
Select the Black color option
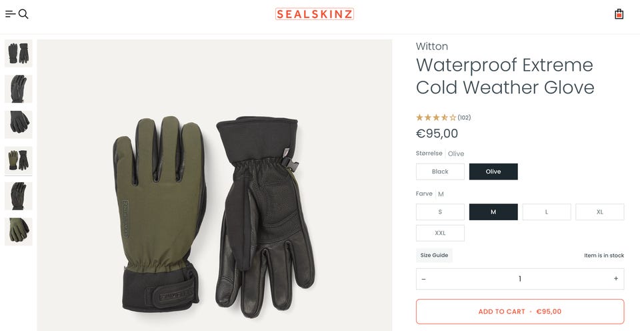coord(440,172)
